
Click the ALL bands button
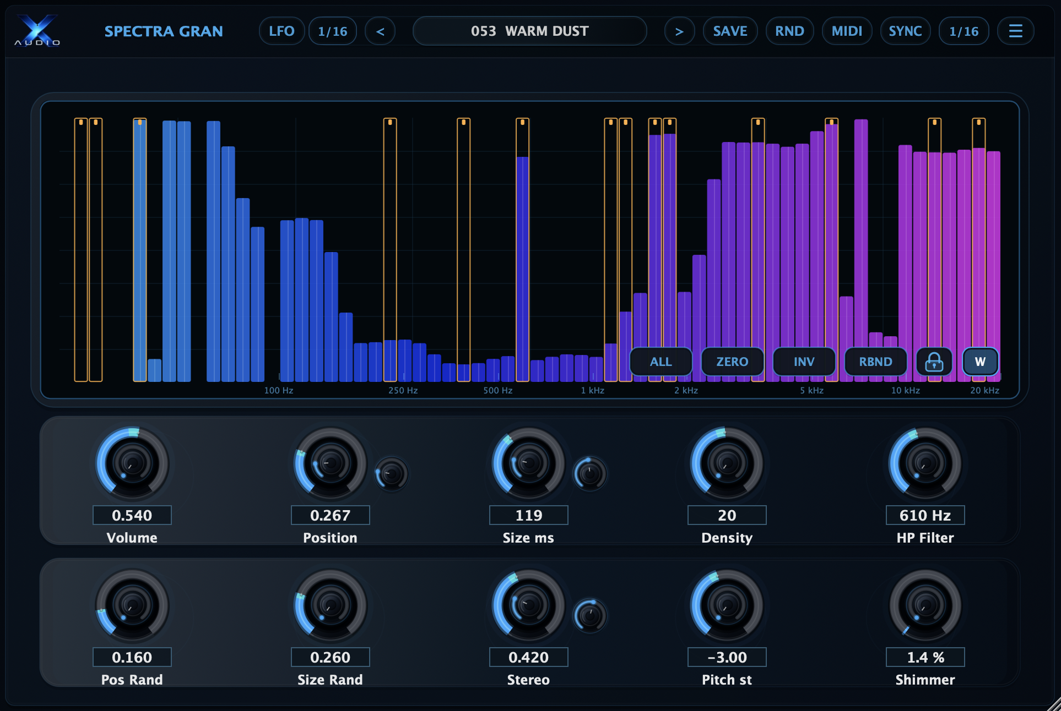tap(661, 362)
